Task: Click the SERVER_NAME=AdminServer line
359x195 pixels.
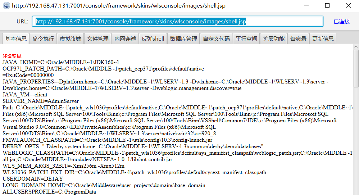Action: [41, 101]
